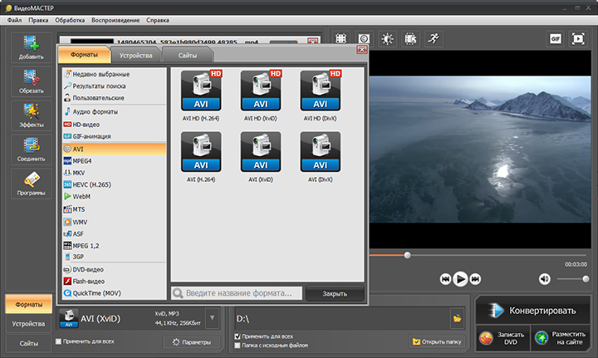This screenshot has width=598, height=358.
Task: Click the format name search field
Action: tap(237, 293)
